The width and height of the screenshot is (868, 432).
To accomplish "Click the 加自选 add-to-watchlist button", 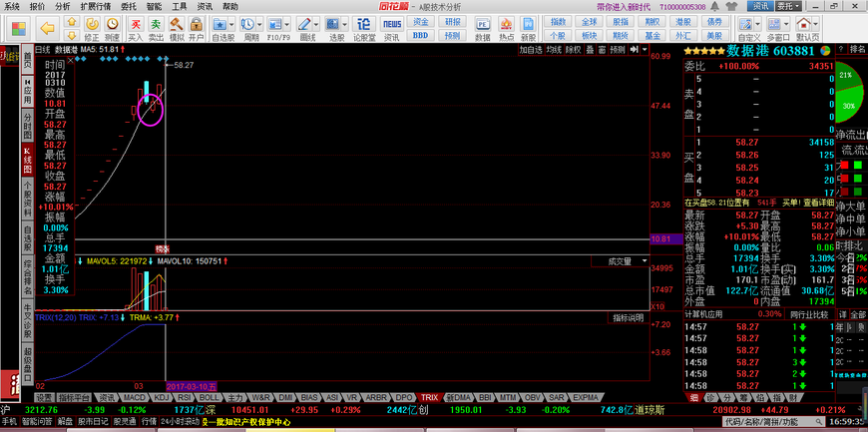I will click(x=531, y=49).
